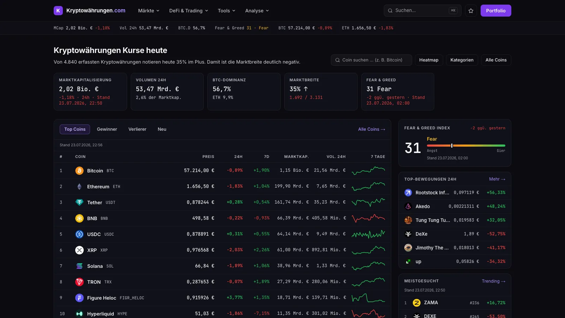The height and width of the screenshot is (318, 565).
Task: Open the Volumen 24H stat card
Action: [x=167, y=92]
